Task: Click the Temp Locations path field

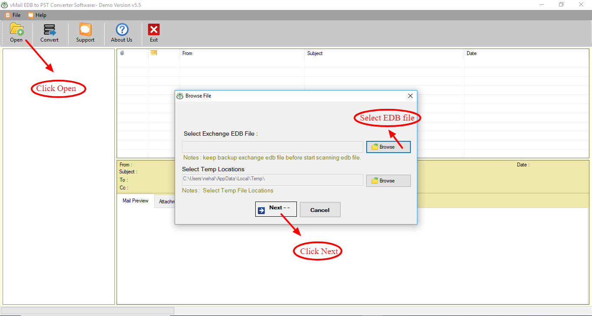Action: [273, 180]
